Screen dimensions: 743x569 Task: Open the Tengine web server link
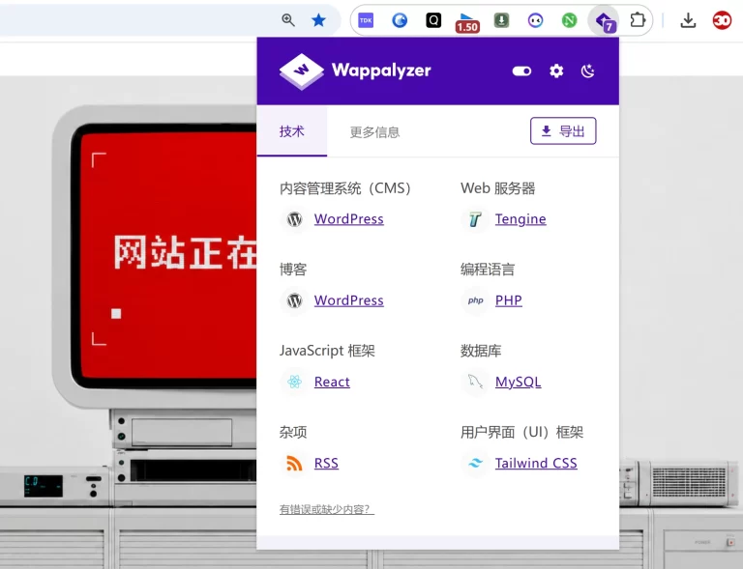(x=520, y=219)
